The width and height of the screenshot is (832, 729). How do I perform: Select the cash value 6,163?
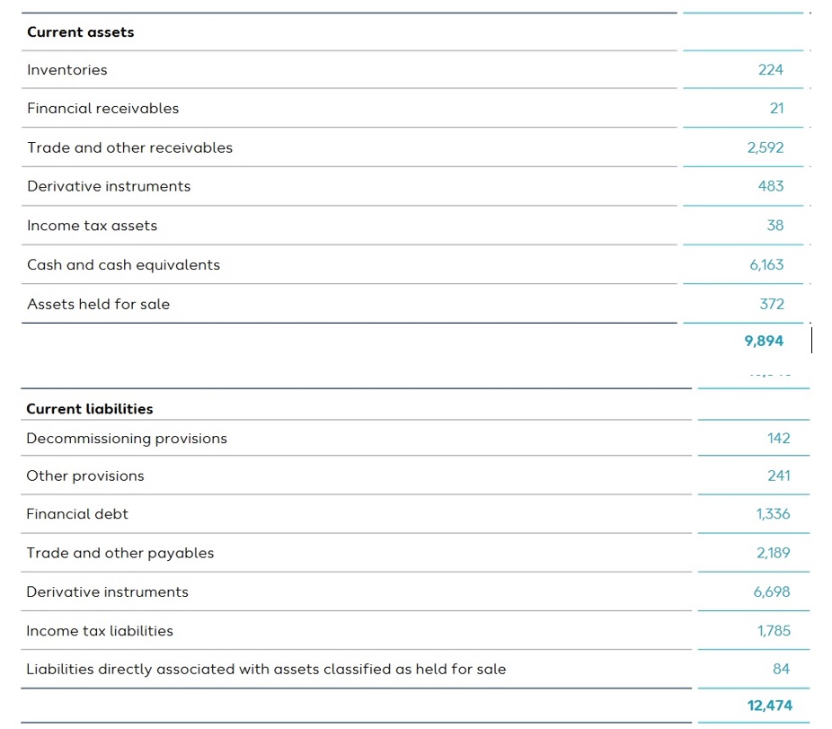[766, 265]
